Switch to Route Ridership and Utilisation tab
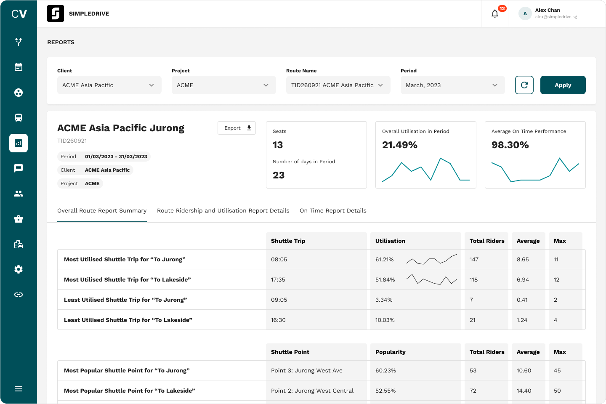Viewport: 606px width, 404px height. tap(223, 211)
